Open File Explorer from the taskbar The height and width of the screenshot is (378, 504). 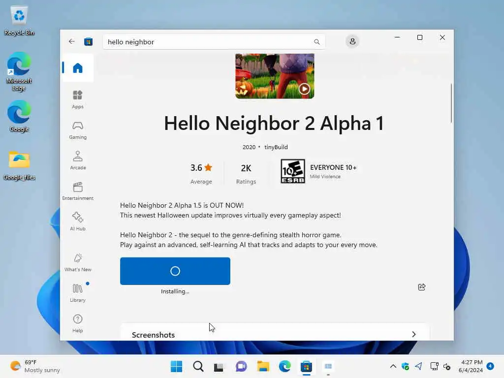[x=263, y=366]
